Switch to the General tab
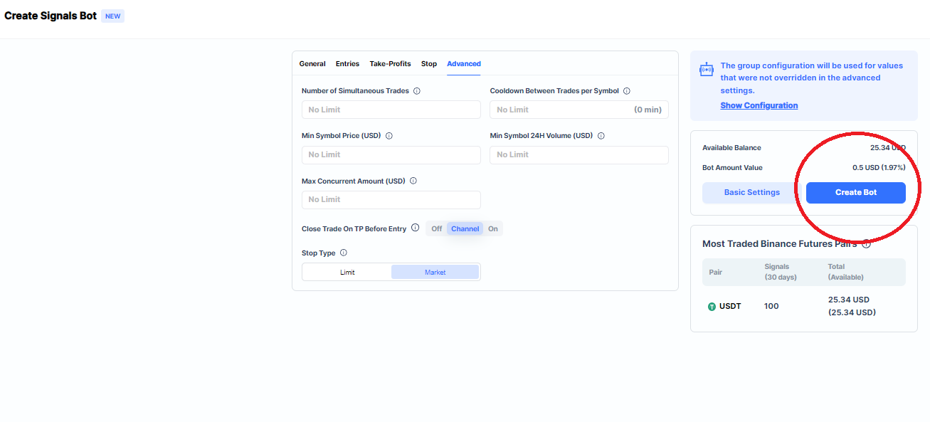 312,64
